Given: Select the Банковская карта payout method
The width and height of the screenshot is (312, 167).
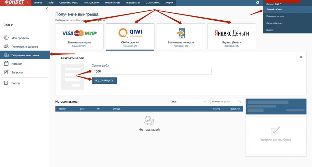Looking at the screenshot, I should [x=80, y=36].
